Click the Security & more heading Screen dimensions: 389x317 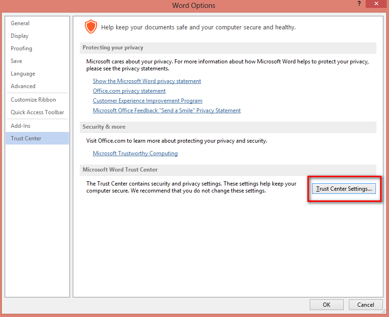[104, 127]
